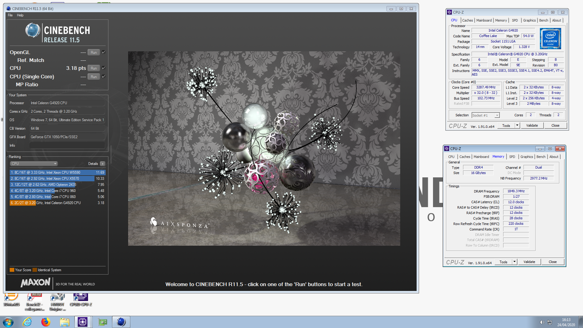
Task: Open Windows Explorer folder taskbar icon
Action: (64, 322)
